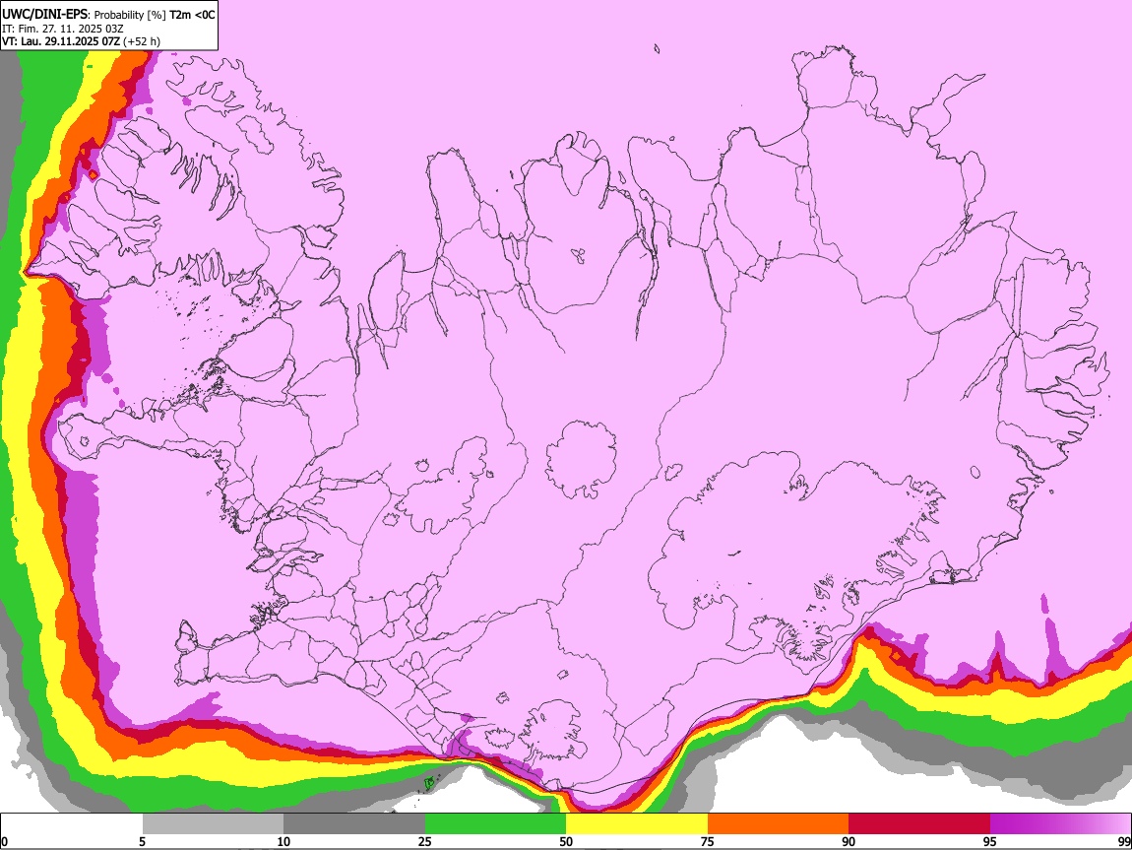Click the legend value label '50'

(566, 841)
